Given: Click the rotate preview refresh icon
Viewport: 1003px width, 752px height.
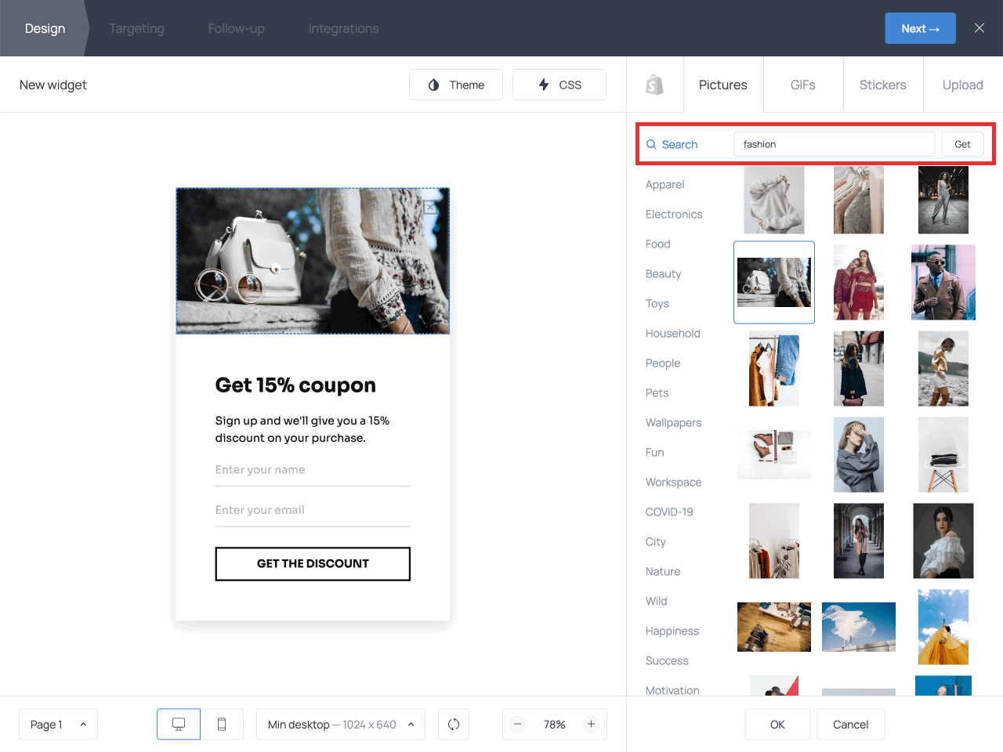Looking at the screenshot, I should tap(453, 724).
